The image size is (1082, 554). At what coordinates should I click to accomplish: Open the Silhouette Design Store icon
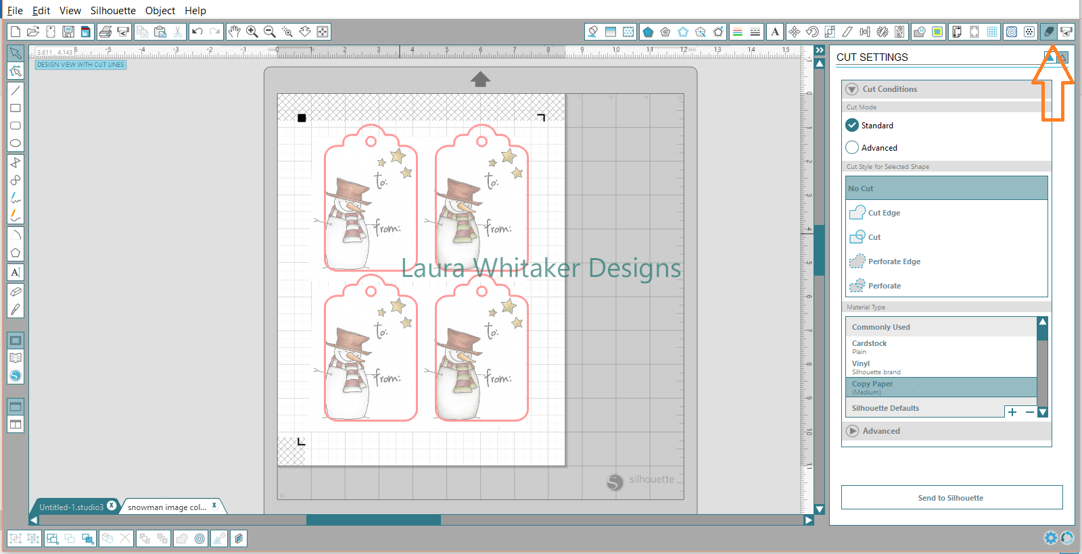point(16,376)
